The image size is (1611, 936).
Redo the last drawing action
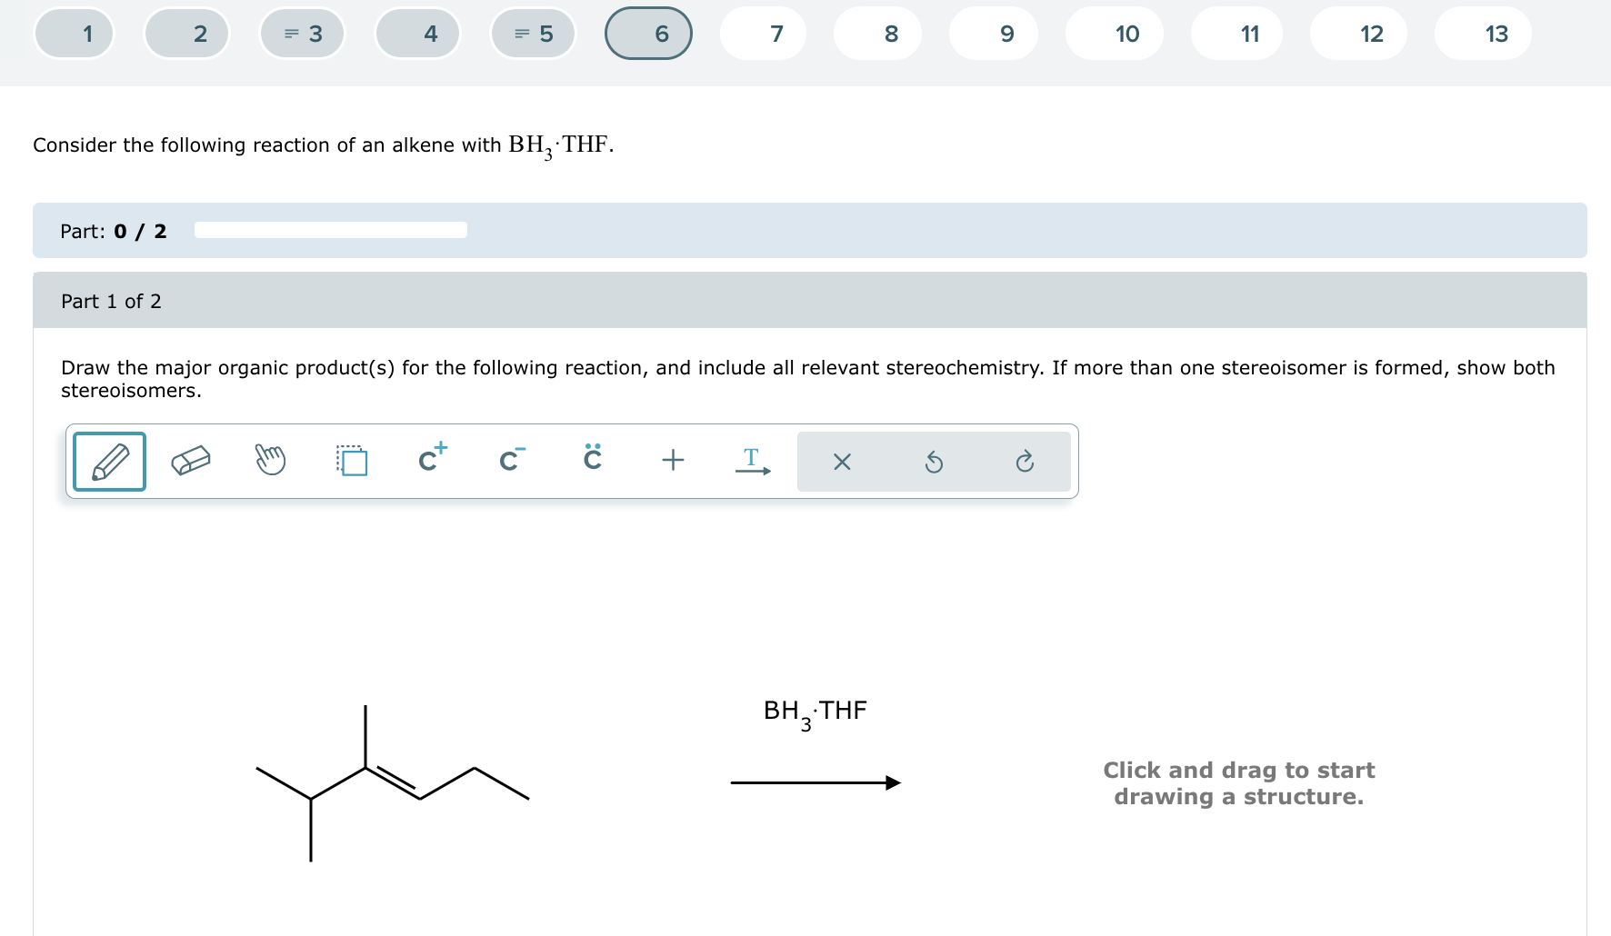pos(1025,463)
